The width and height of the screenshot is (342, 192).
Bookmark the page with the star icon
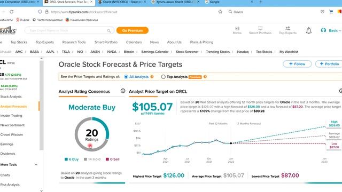220,12
